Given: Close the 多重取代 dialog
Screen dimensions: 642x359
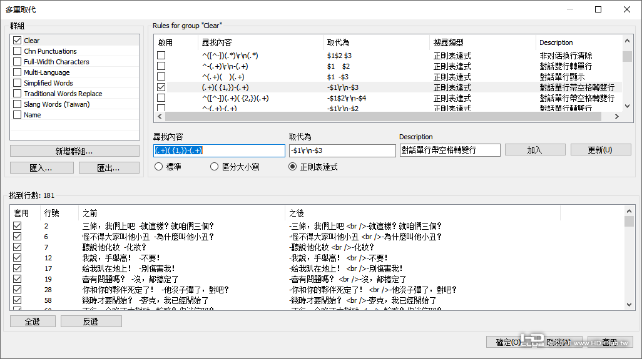Looking at the screenshot, I should (627, 9).
